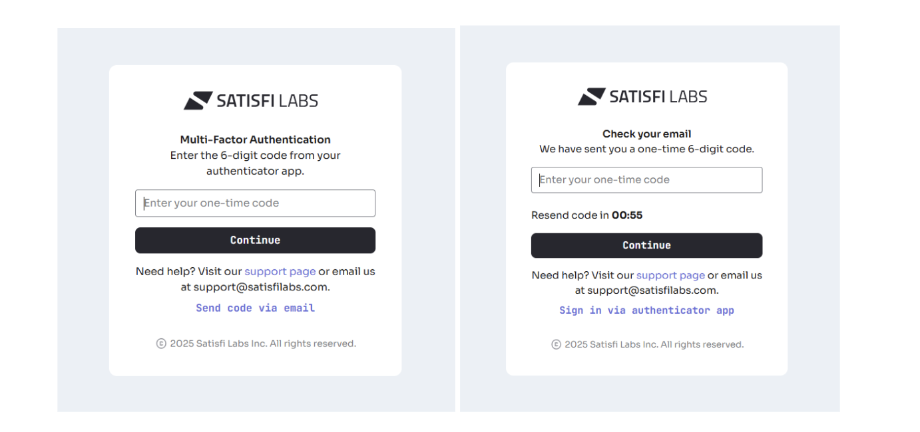Viewport: 920px width, 432px height.
Task: Click copyright symbol in Check your email panel footer
Action: coord(556,344)
